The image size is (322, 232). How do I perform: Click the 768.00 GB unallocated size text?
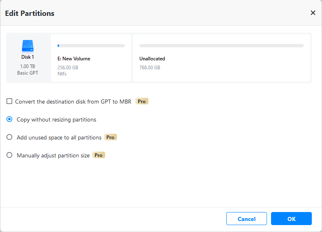[150, 68]
